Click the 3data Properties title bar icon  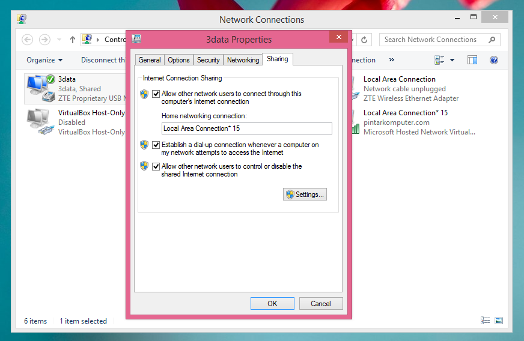coord(136,39)
